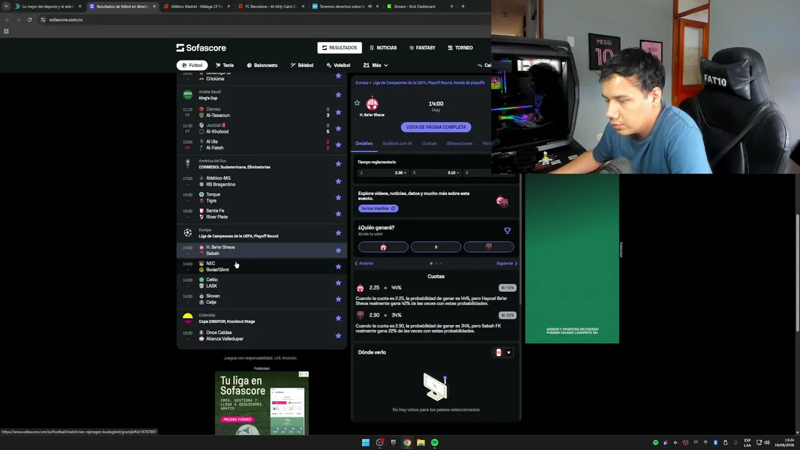Go to Anterior card

coord(364,263)
